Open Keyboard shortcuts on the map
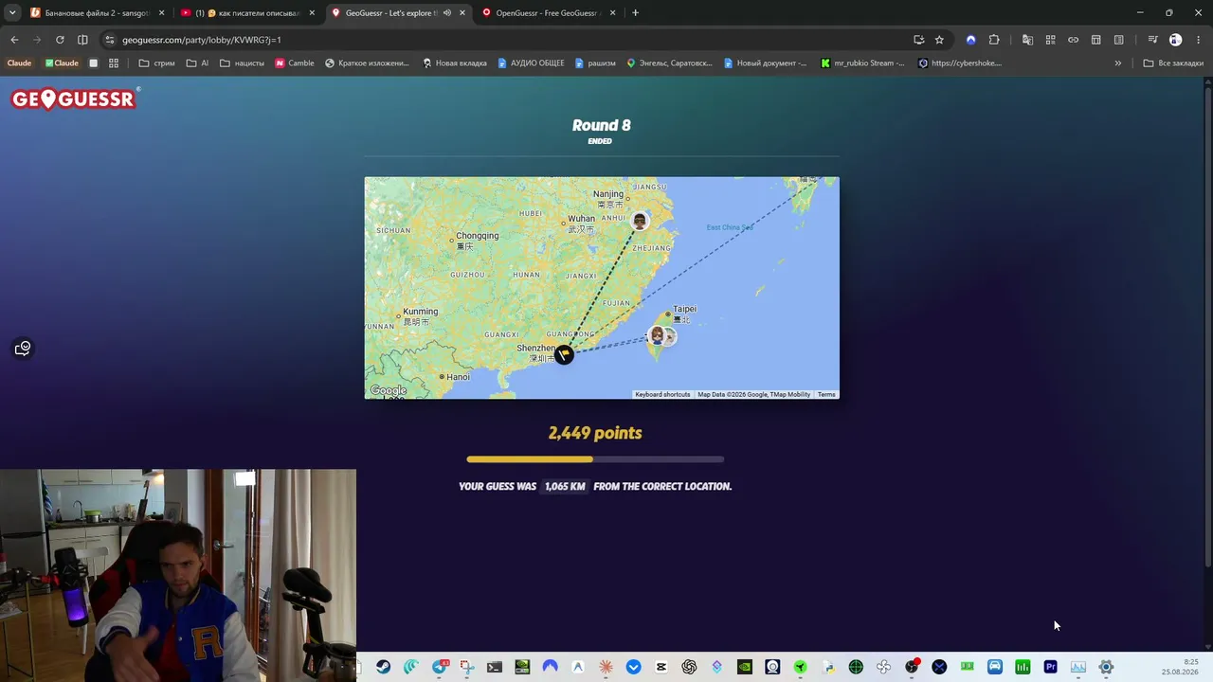Viewport: 1213px width, 682px height. (x=662, y=394)
